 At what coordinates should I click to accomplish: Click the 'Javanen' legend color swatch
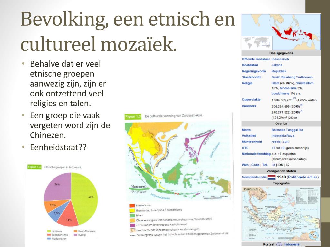coord(49,231)
